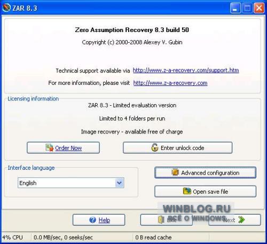Click the 4% CPU status bar entry
267x244 pixels.
click(12, 238)
